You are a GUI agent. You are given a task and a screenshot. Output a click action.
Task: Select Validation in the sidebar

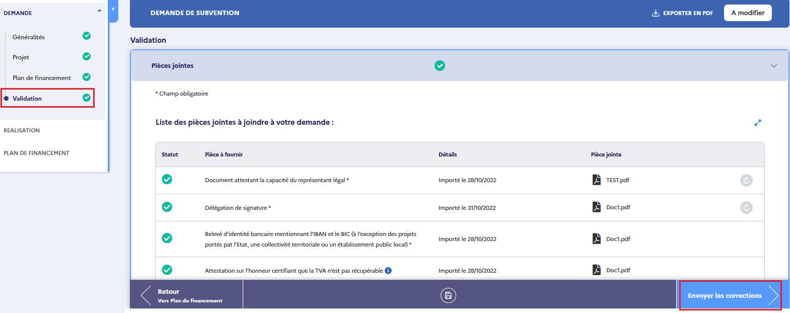pyautogui.click(x=27, y=98)
